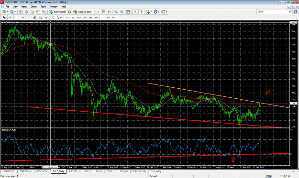Switch to the CL,Weekly chart tab
The image size is (299, 178).
[x=156, y=171]
